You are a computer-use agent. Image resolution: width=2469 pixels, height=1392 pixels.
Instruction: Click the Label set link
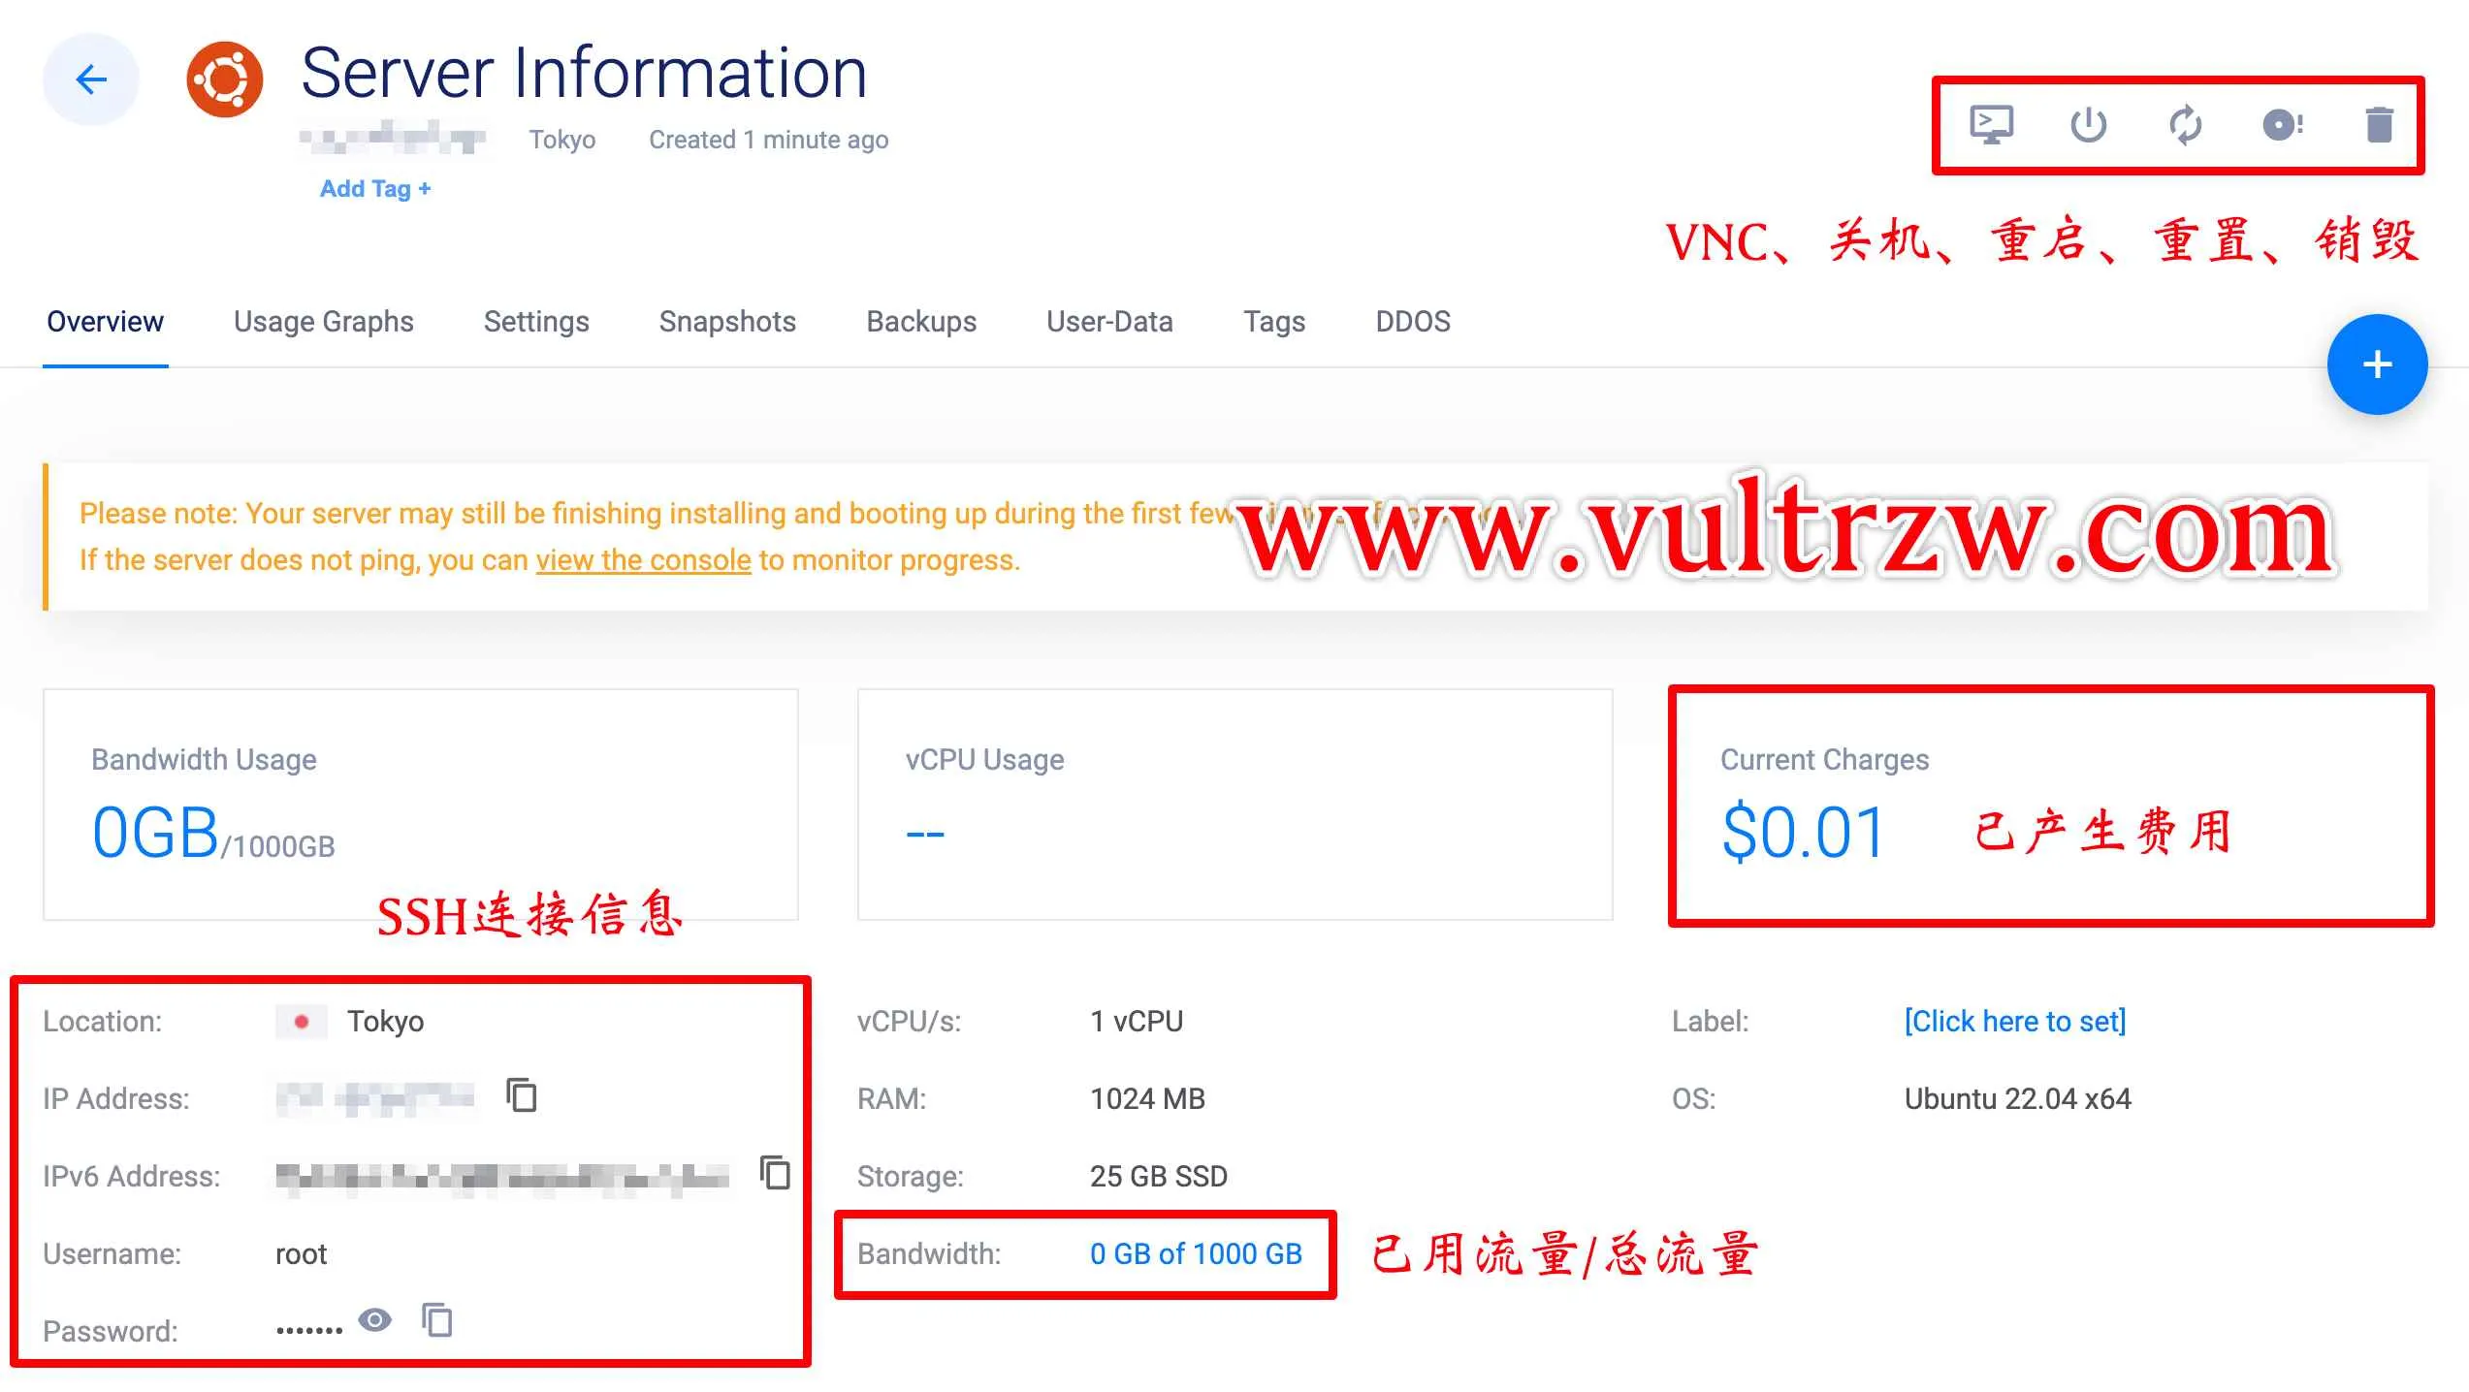(2016, 1019)
